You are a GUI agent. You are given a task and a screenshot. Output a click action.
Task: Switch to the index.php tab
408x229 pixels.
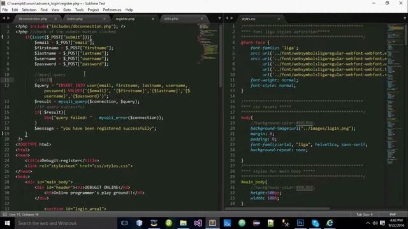(x=75, y=19)
